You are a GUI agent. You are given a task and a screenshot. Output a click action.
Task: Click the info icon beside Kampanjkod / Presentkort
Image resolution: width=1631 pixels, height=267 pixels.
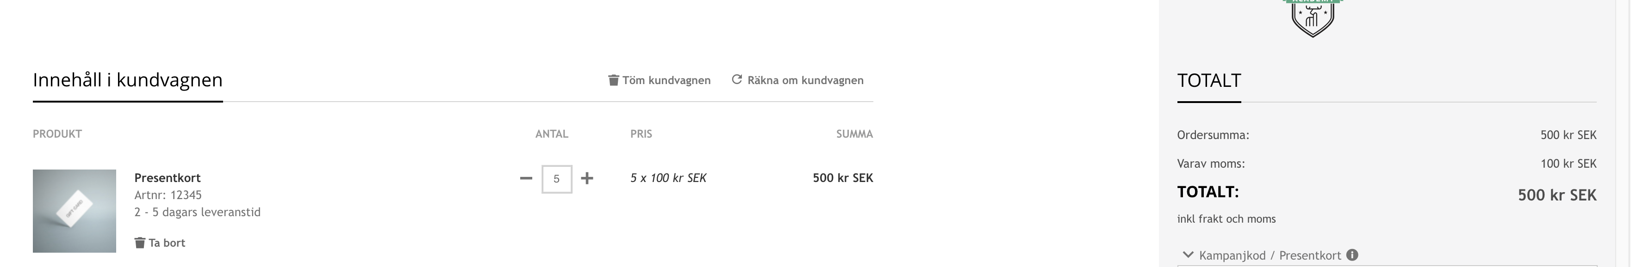1352,255
